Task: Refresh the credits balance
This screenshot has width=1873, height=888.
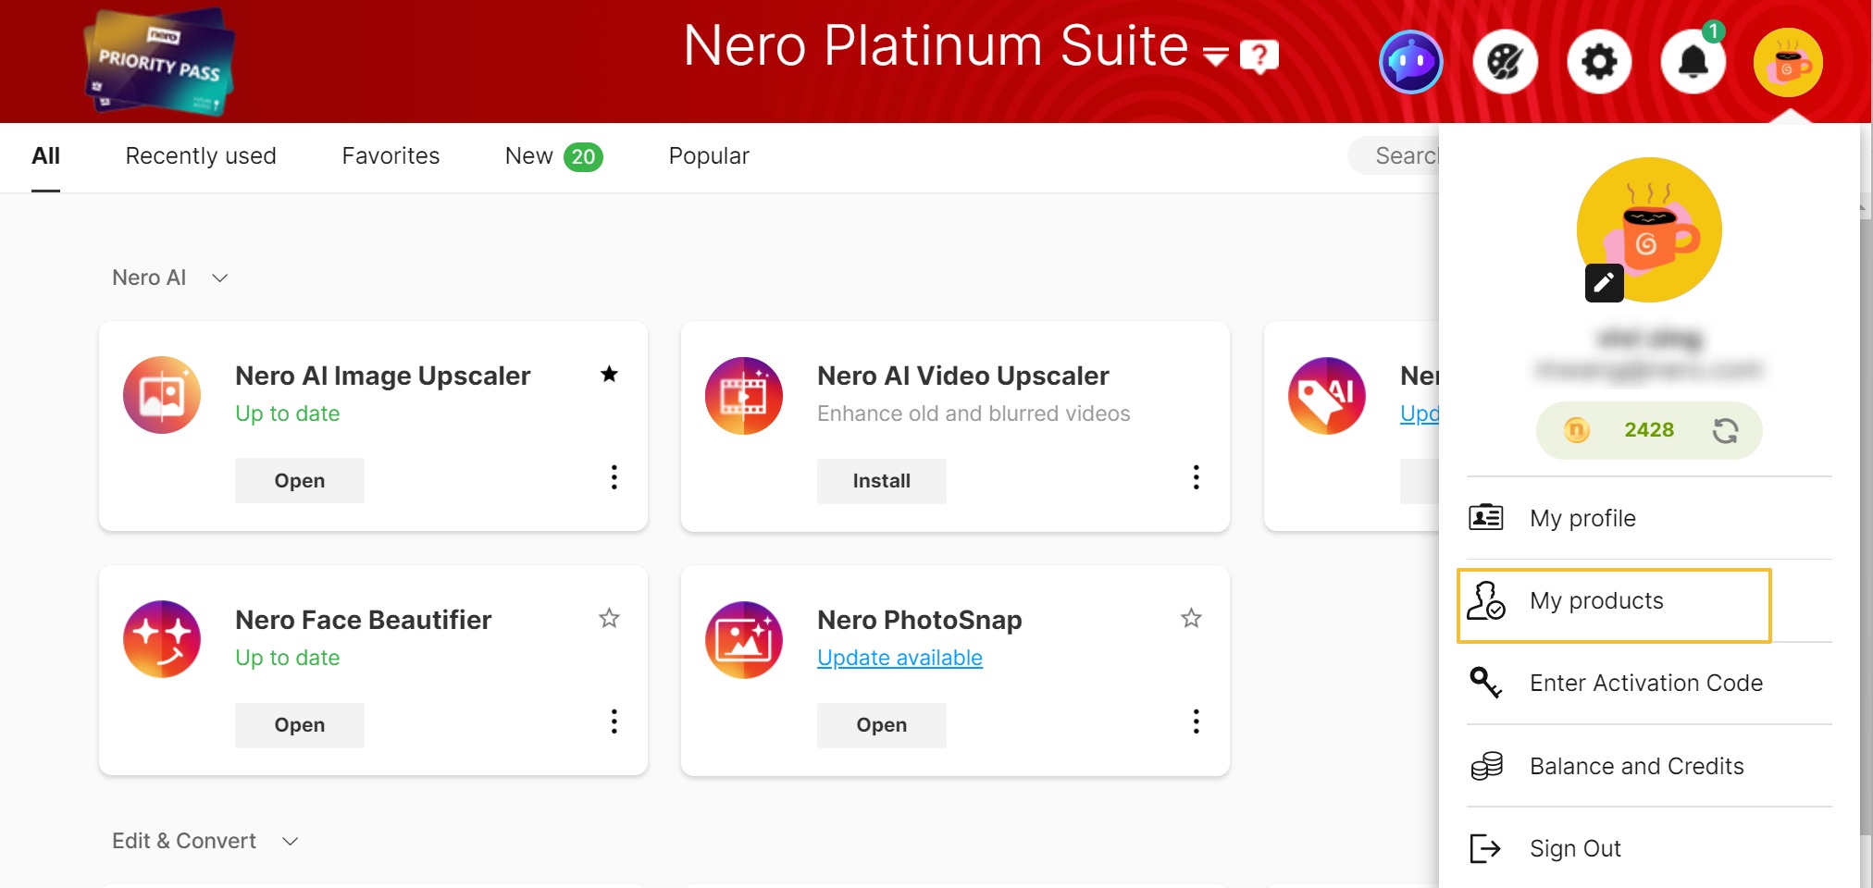Action: pyautogui.click(x=1725, y=430)
